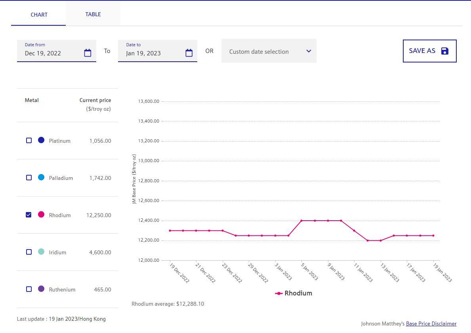Select the Palladium checkbox
This screenshot has height=333, width=471.
click(29, 178)
